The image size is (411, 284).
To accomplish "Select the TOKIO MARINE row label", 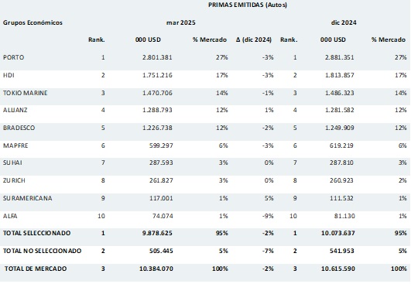I will click(x=26, y=93).
